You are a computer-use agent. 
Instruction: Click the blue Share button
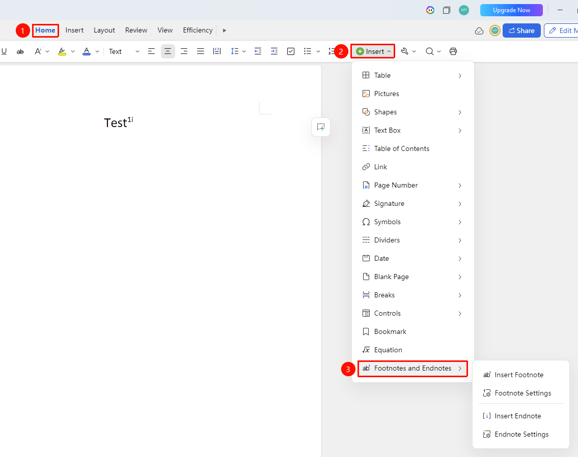521,31
